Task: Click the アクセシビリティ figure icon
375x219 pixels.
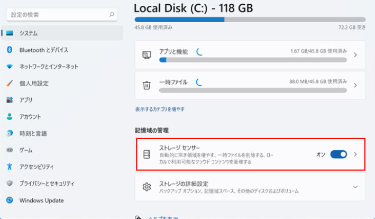Action: click(10, 167)
